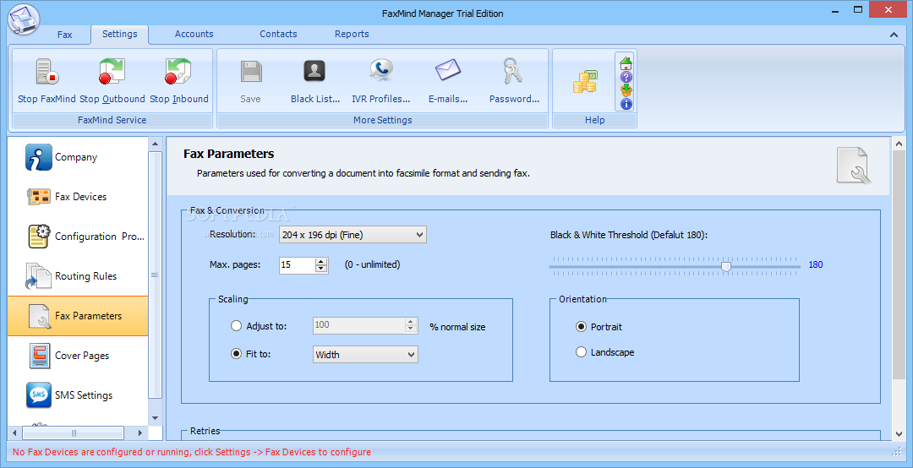Viewport: 913px width, 468px height.
Task: Choose Landscape orientation
Action: (581, 352)
